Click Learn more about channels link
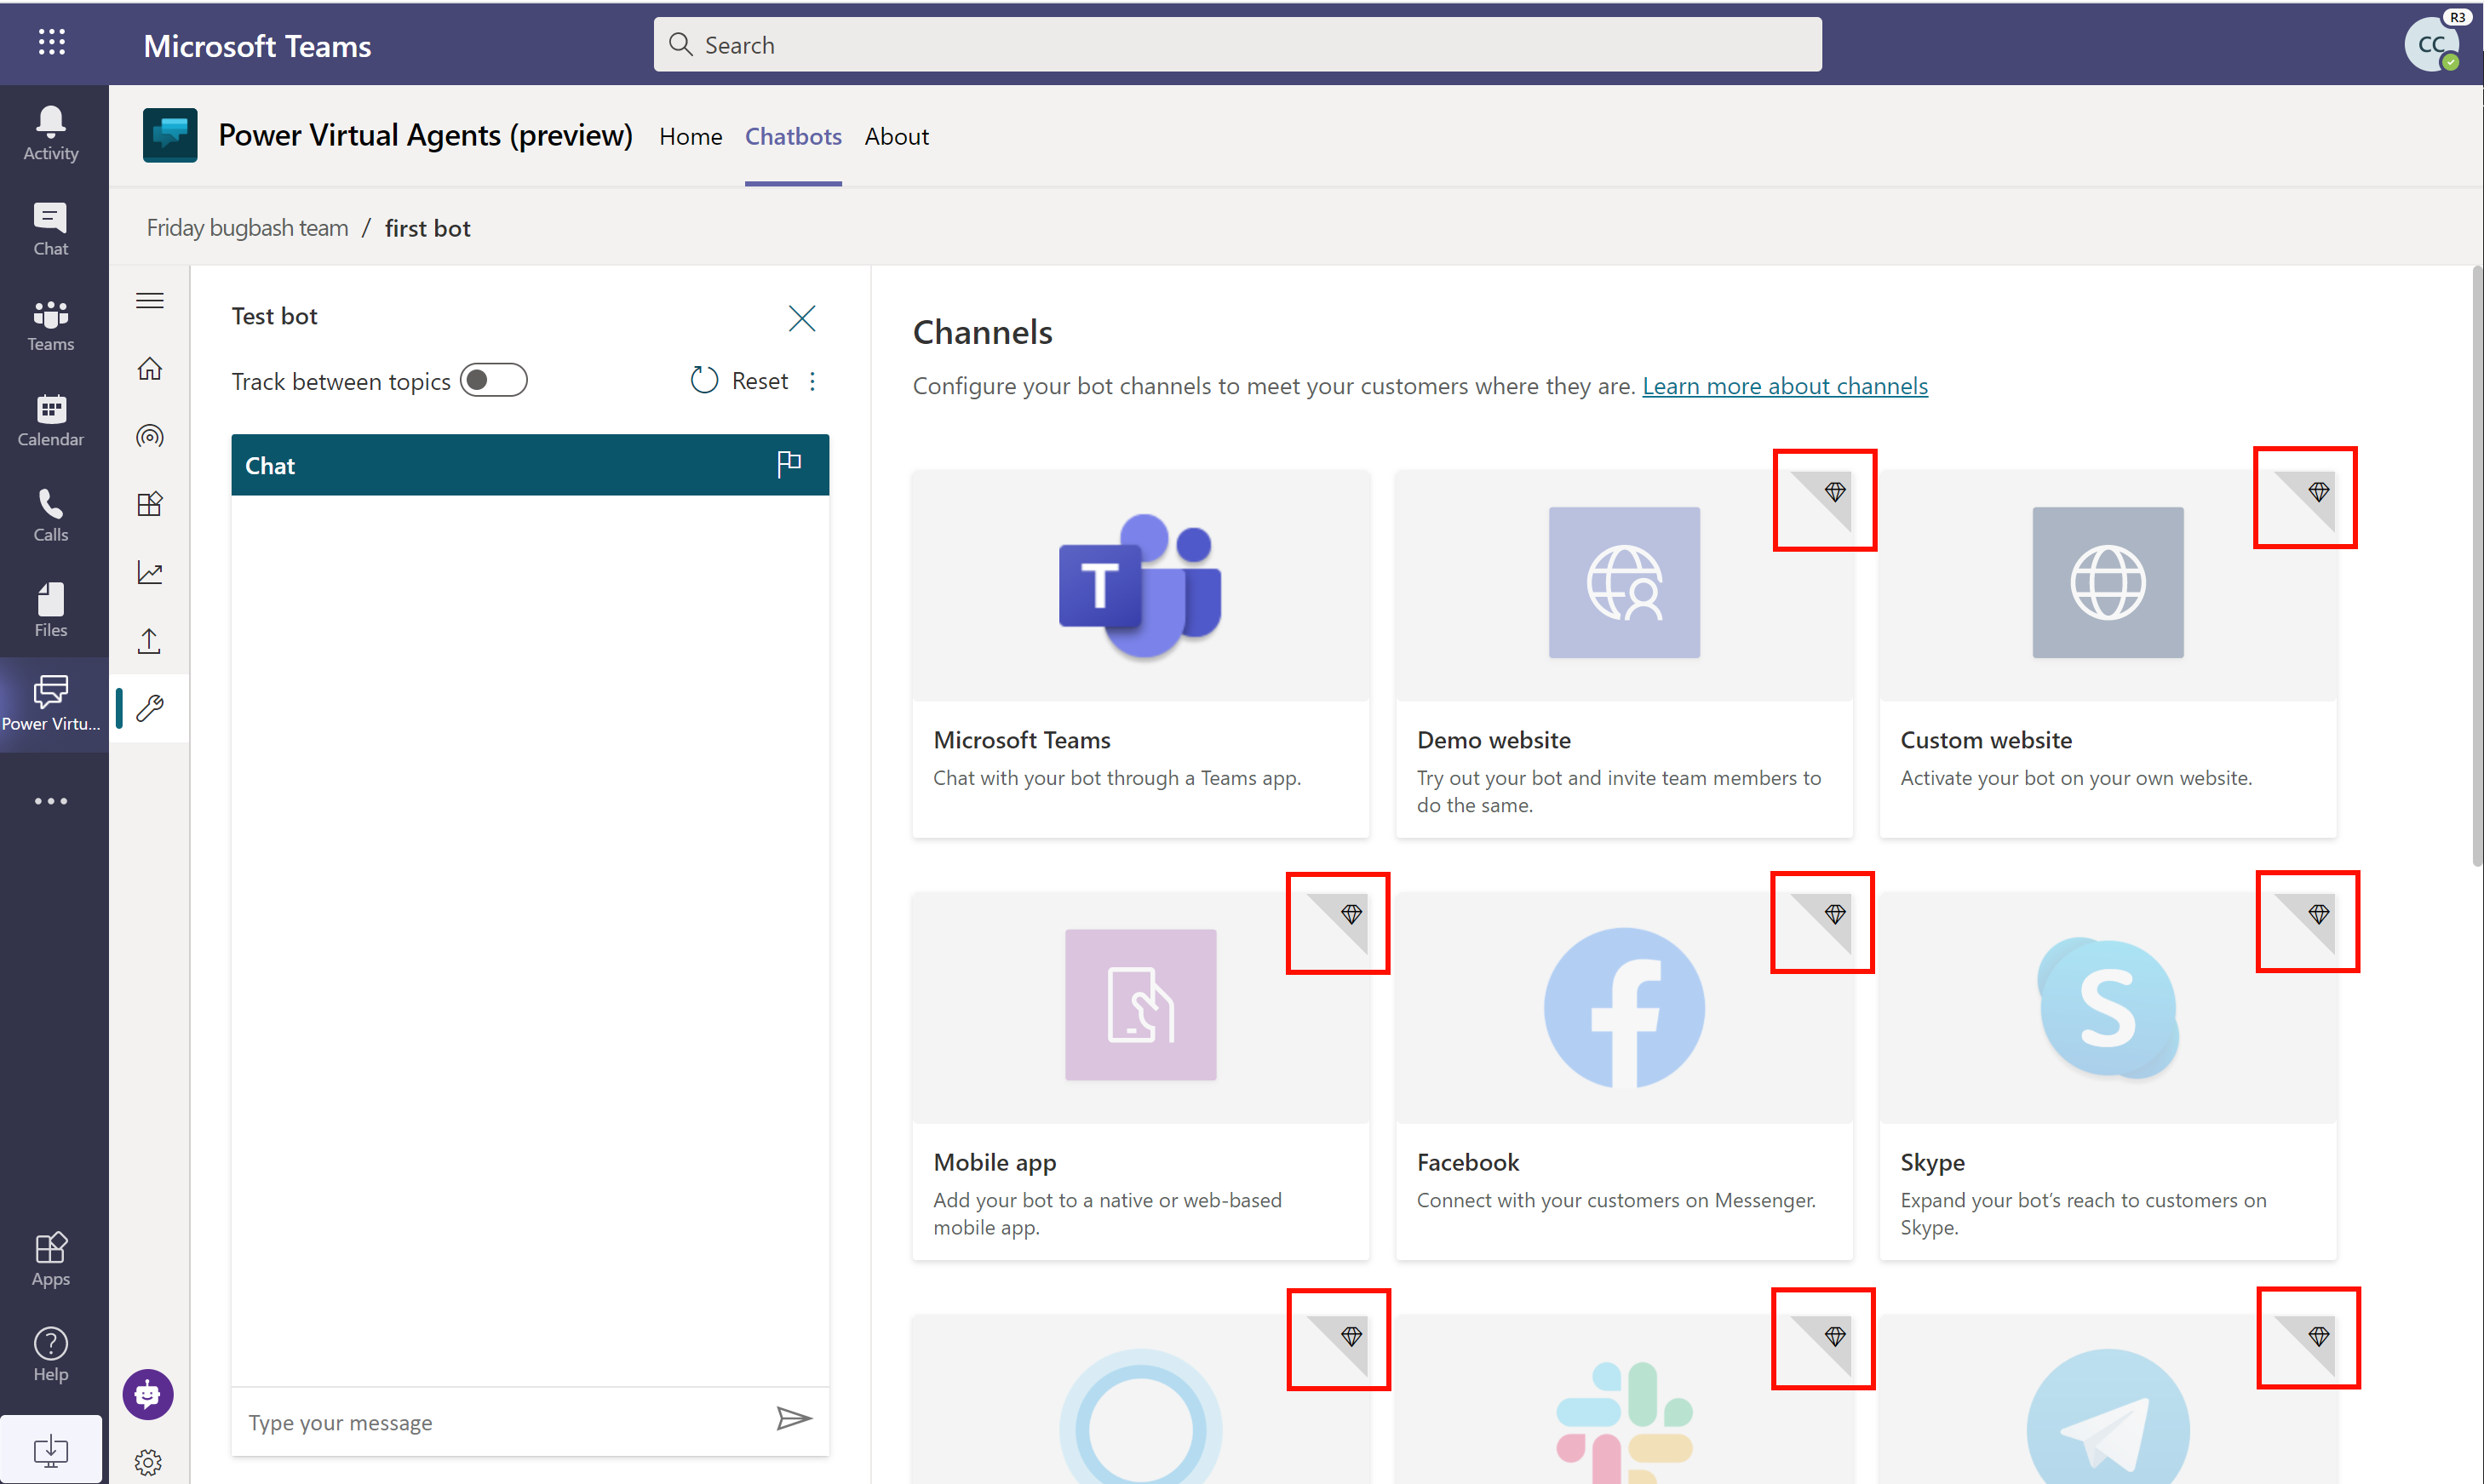Image resolution: width=2484 pixels, height=1484 pixels. pos(1784,385)
